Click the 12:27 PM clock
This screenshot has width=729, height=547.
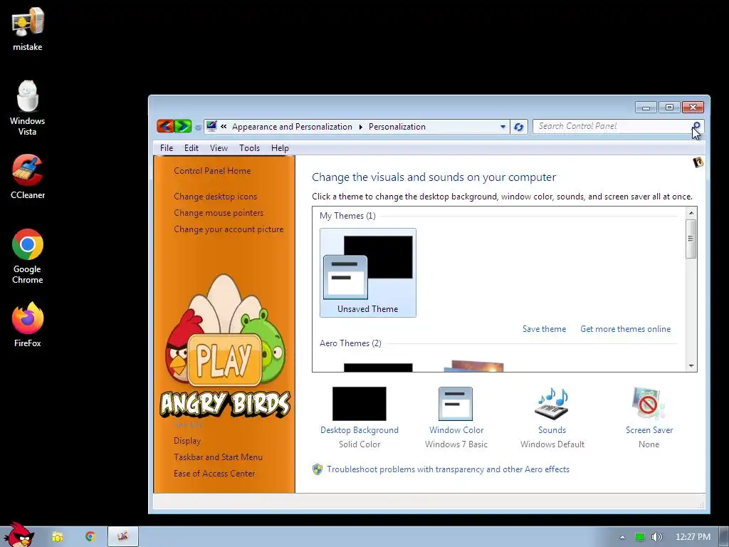point(693,537)
